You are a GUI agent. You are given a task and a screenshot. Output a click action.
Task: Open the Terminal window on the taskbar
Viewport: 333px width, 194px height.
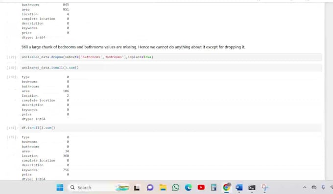click(252, 188)
